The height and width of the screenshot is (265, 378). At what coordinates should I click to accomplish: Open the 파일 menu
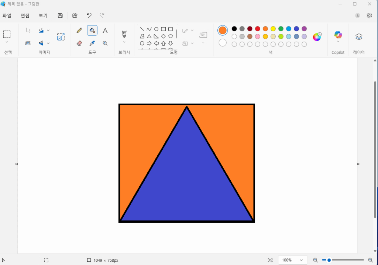click(x=7, y=15)
